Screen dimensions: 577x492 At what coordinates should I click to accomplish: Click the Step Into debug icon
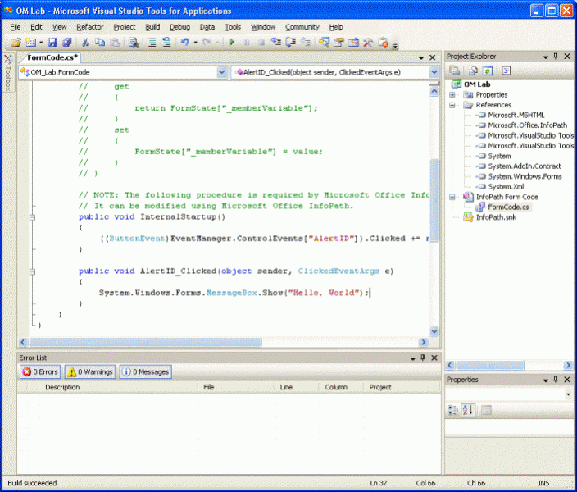[x=276, y=43]
